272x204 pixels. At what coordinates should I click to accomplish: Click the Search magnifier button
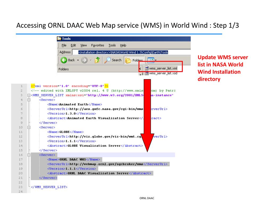point(113,60)
